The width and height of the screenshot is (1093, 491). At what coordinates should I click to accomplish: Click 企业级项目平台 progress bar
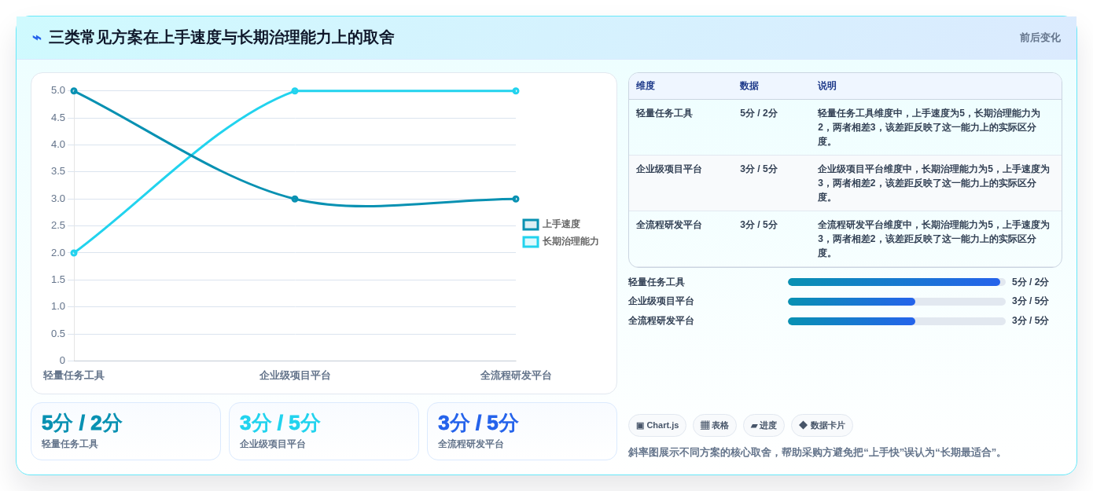coord(896,302)
